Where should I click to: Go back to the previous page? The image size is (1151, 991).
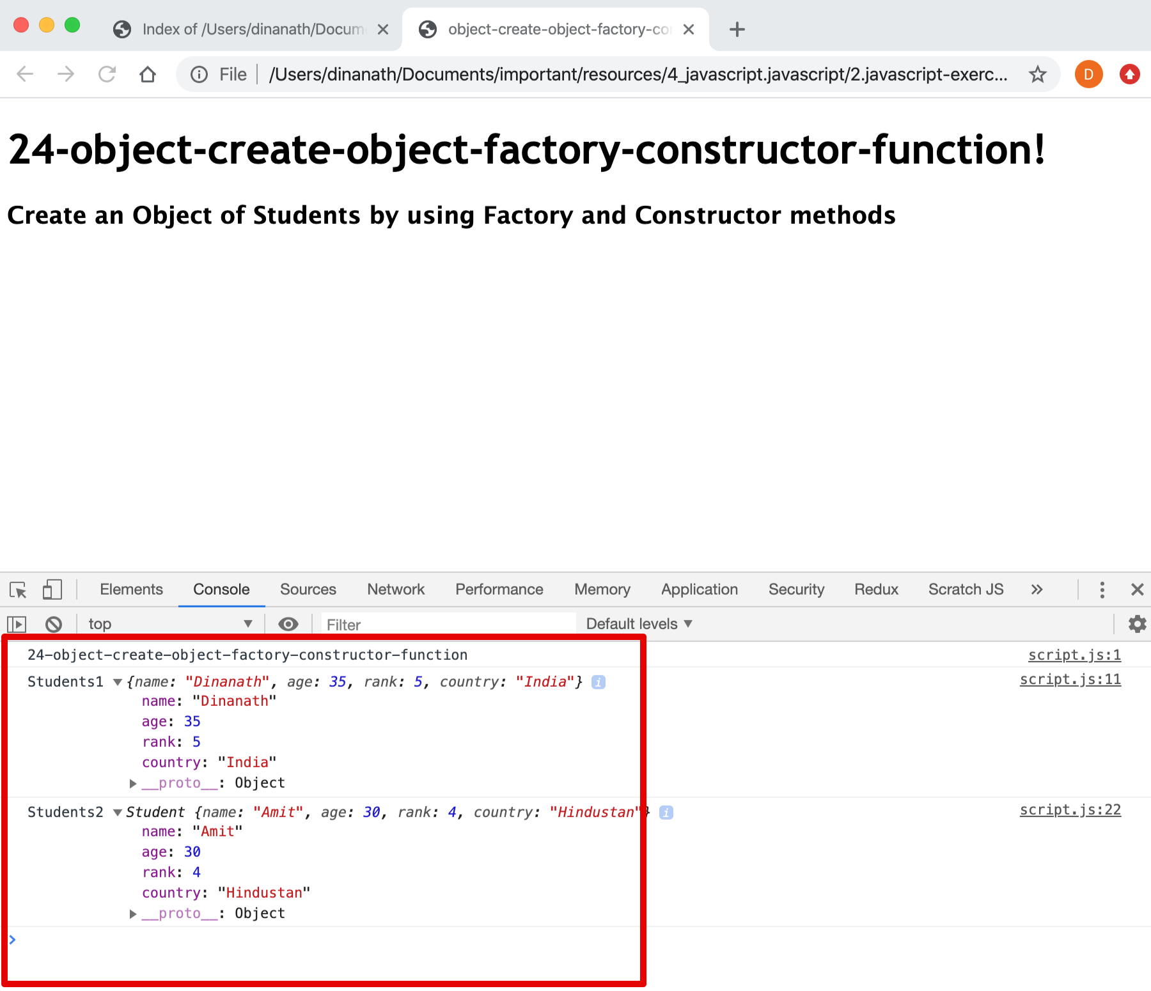(x=25, y=74)
